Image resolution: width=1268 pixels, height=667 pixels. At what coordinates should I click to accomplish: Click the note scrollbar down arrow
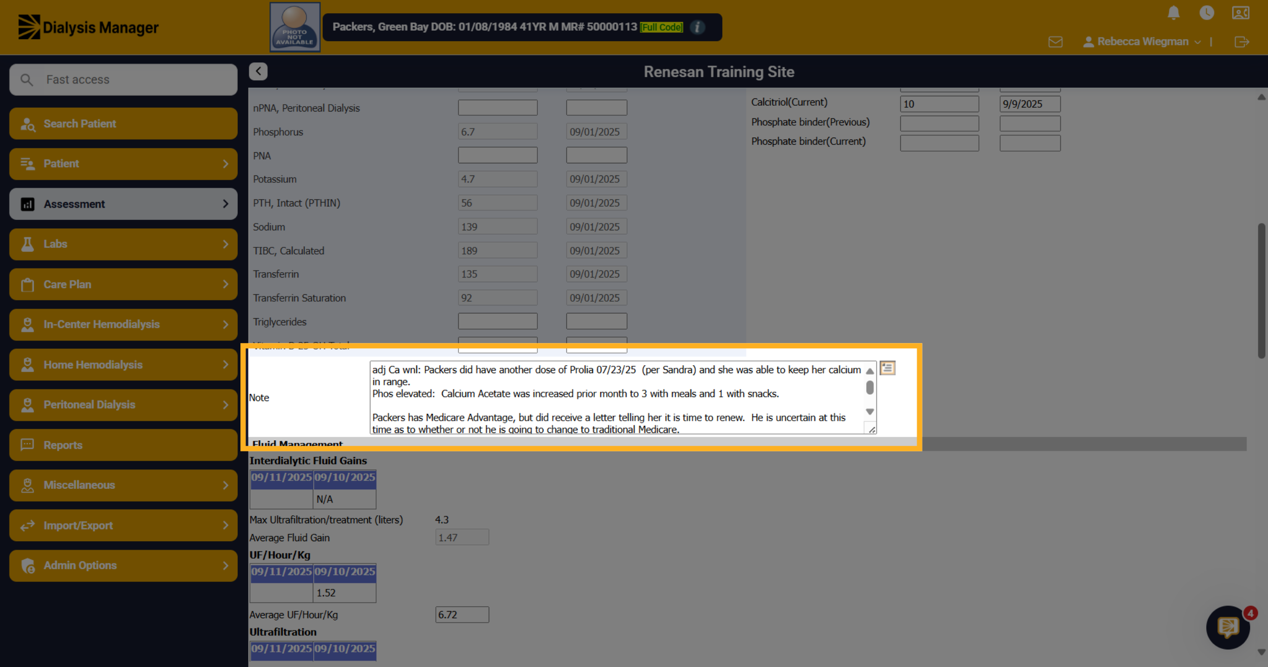870,412
